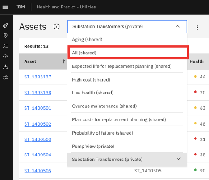Select Low health (shared) view
This screenshot has width=209, height=180.
pyautogui.click(x=127, y=93)
